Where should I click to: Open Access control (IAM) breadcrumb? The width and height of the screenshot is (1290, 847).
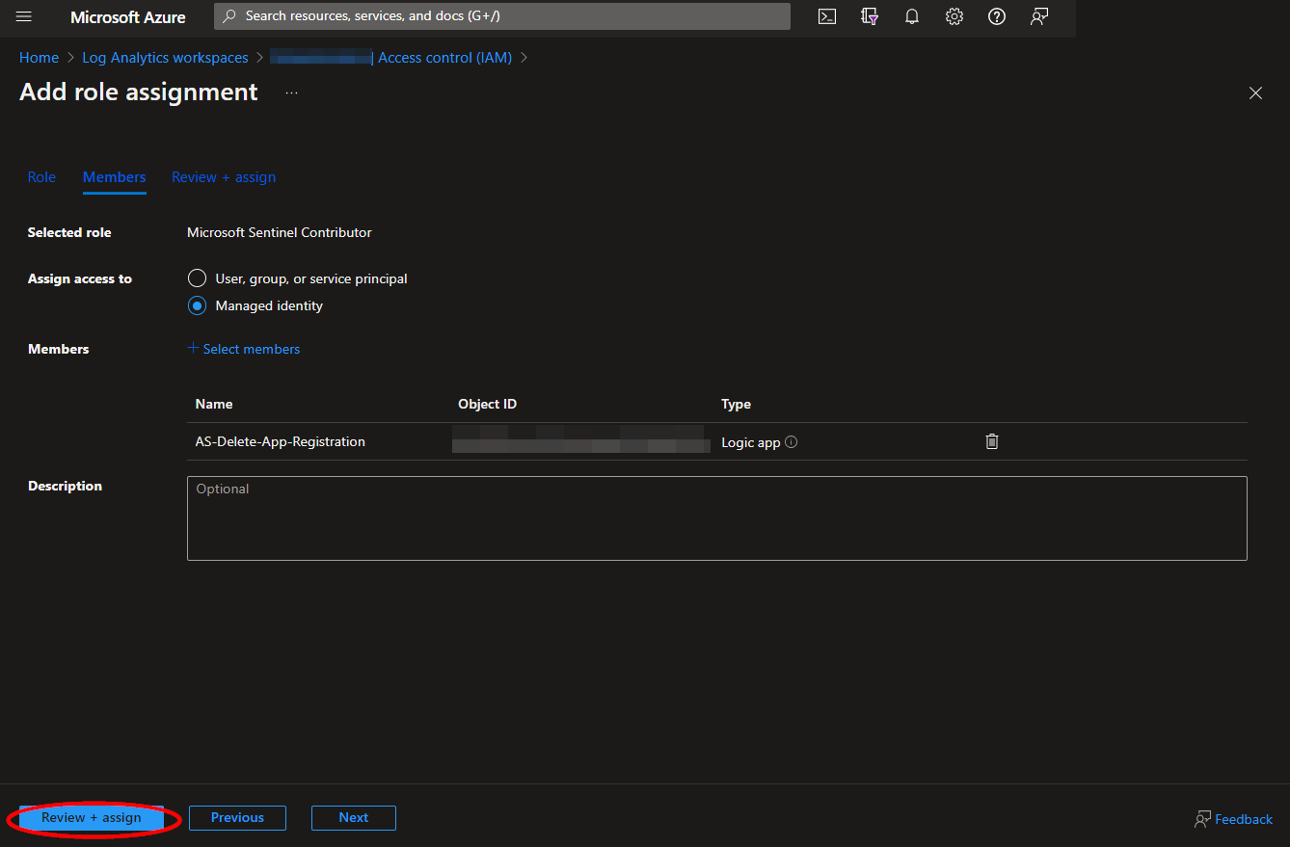pos(444,58)
